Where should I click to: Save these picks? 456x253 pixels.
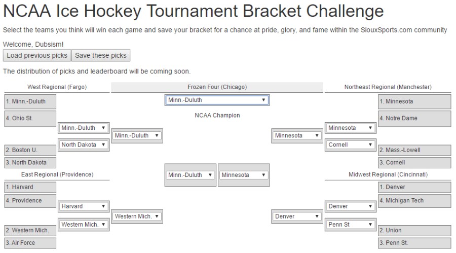(101, 55)
